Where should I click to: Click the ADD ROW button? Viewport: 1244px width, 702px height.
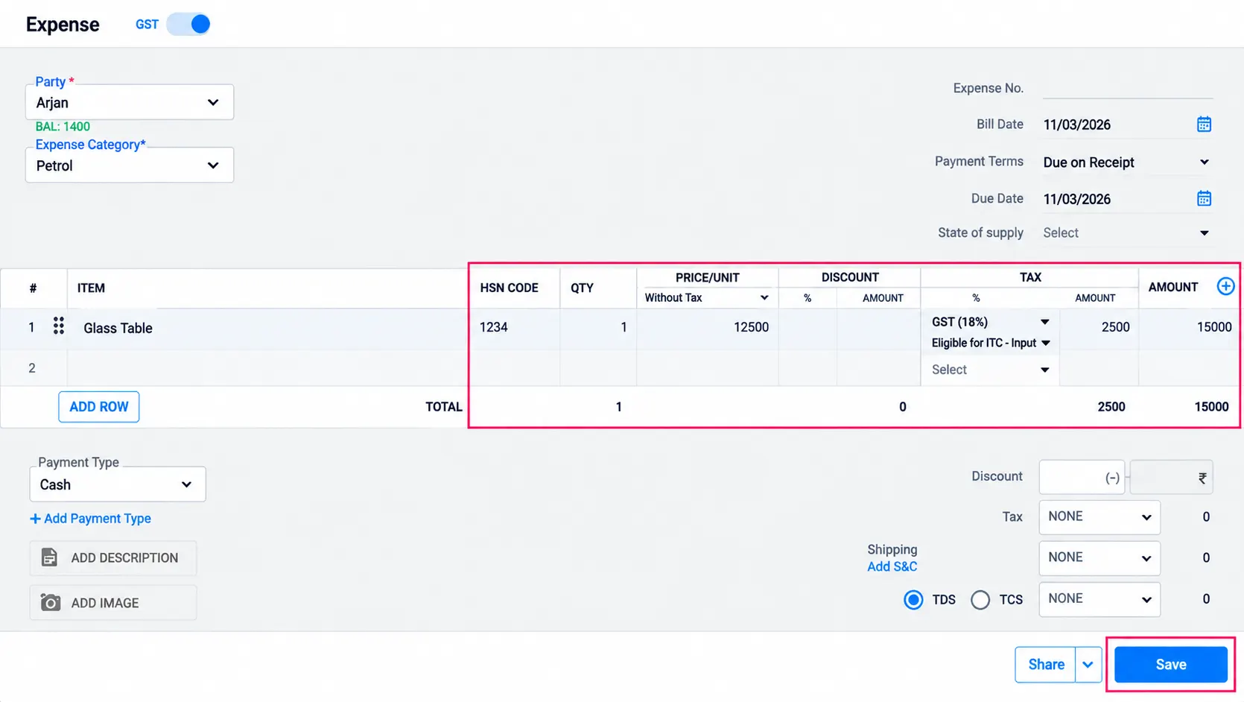click(x=99, y=407)
